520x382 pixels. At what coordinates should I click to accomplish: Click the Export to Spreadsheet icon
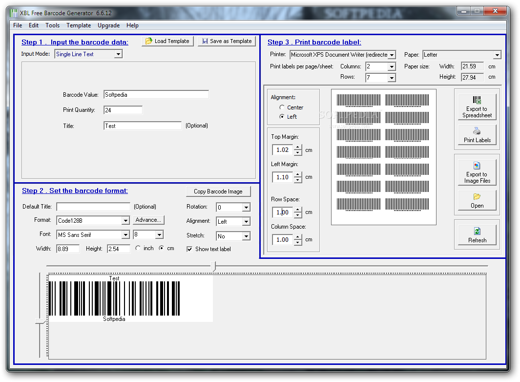[477, 100]
